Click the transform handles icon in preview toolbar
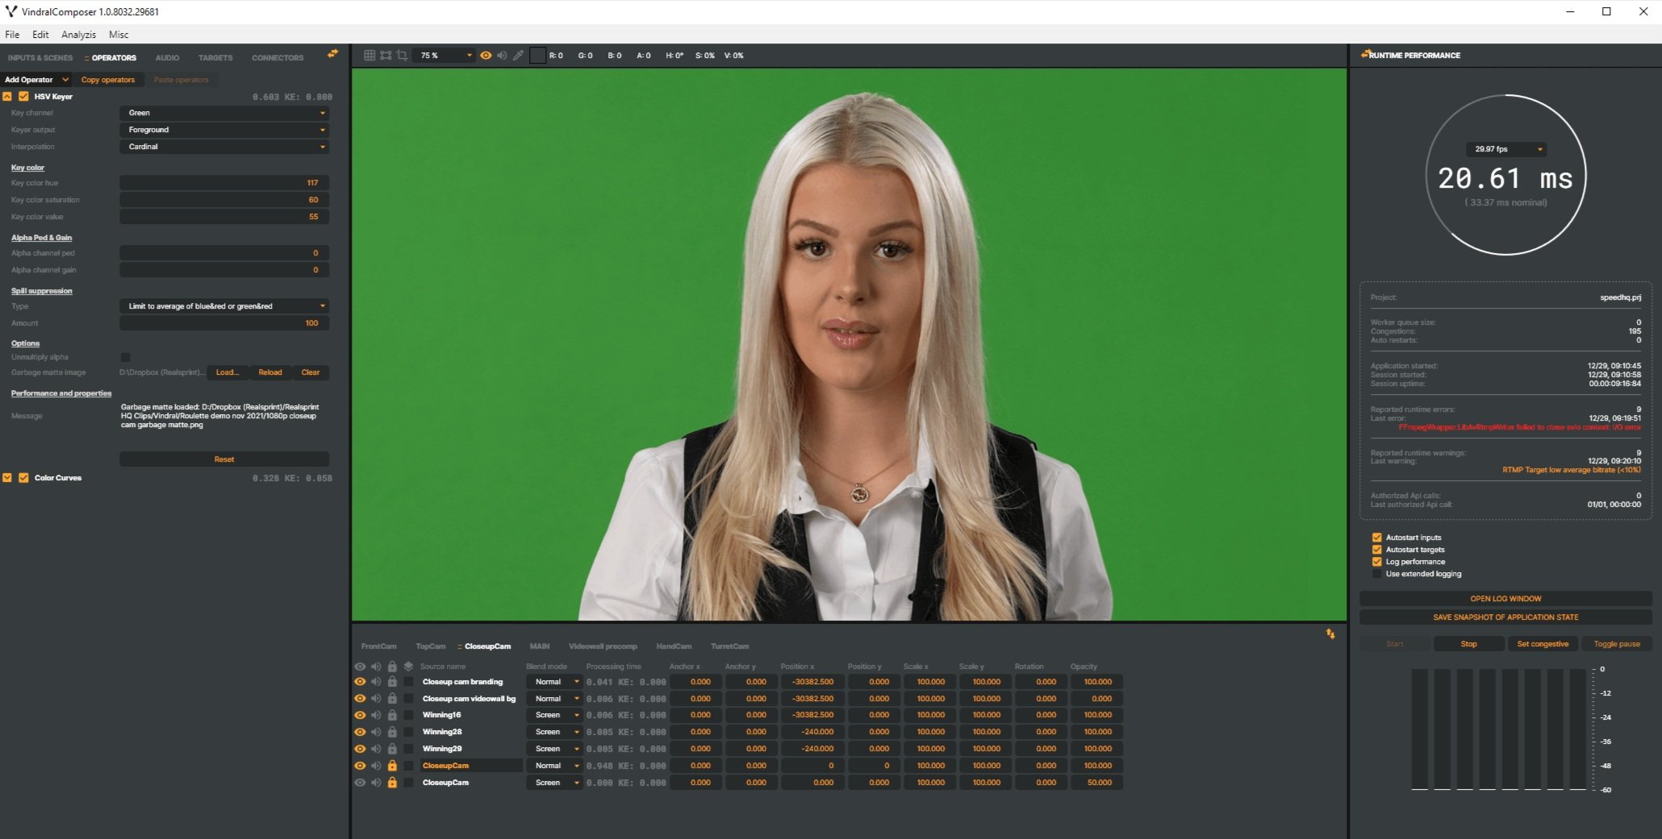 pos(386,55)
